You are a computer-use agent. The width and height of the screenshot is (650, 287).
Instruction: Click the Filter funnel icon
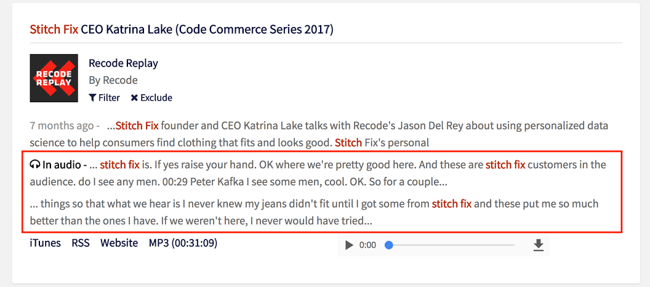tap(92, 98)
